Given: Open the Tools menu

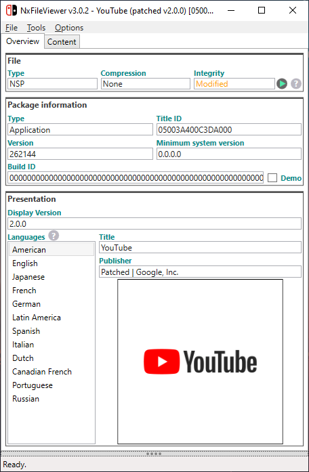Looking at the screenshot, I should (x=36, y=28).
